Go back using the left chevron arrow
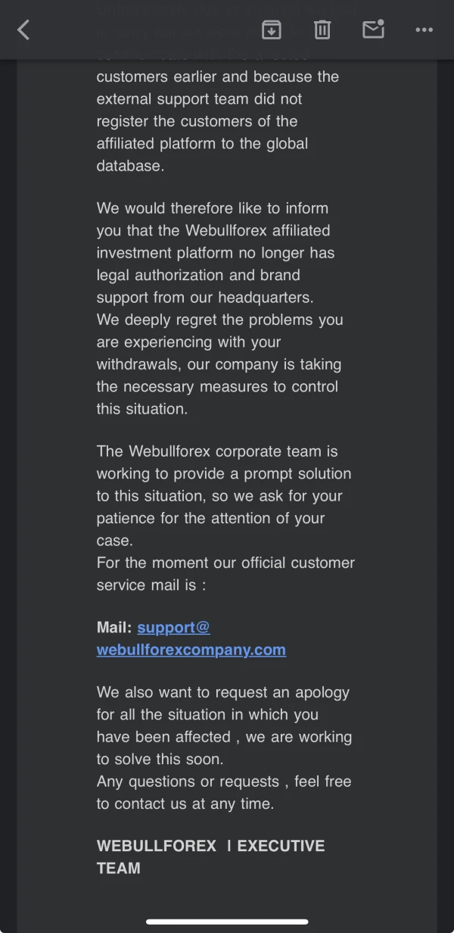Image resolution: width=454 pixels, height=933 pixels. [x=23, y=30]
